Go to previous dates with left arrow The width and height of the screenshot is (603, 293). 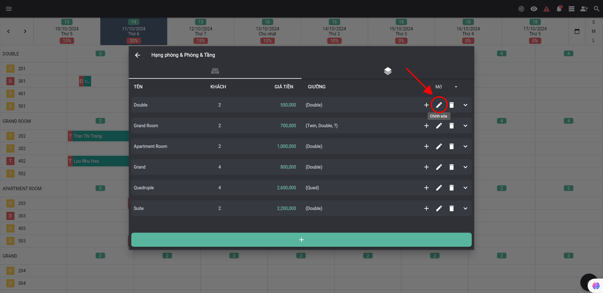coord(8,31)
